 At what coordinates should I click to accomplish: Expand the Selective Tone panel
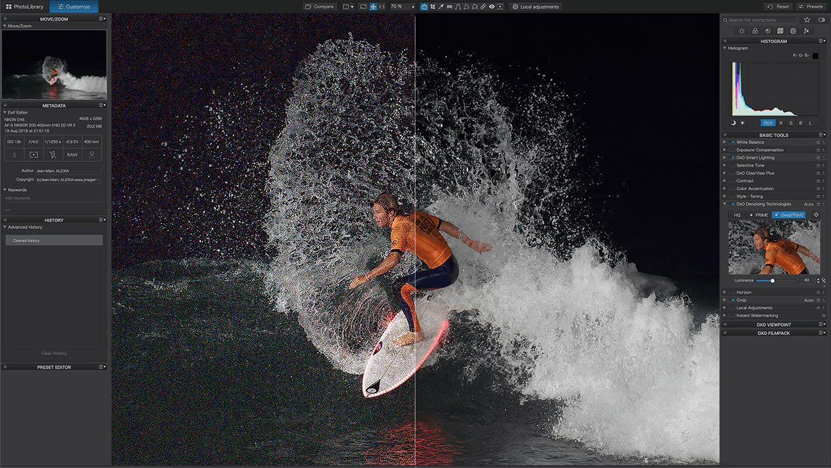[723, 165]
